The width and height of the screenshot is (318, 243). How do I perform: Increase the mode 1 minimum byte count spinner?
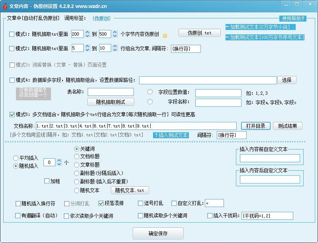87,32
